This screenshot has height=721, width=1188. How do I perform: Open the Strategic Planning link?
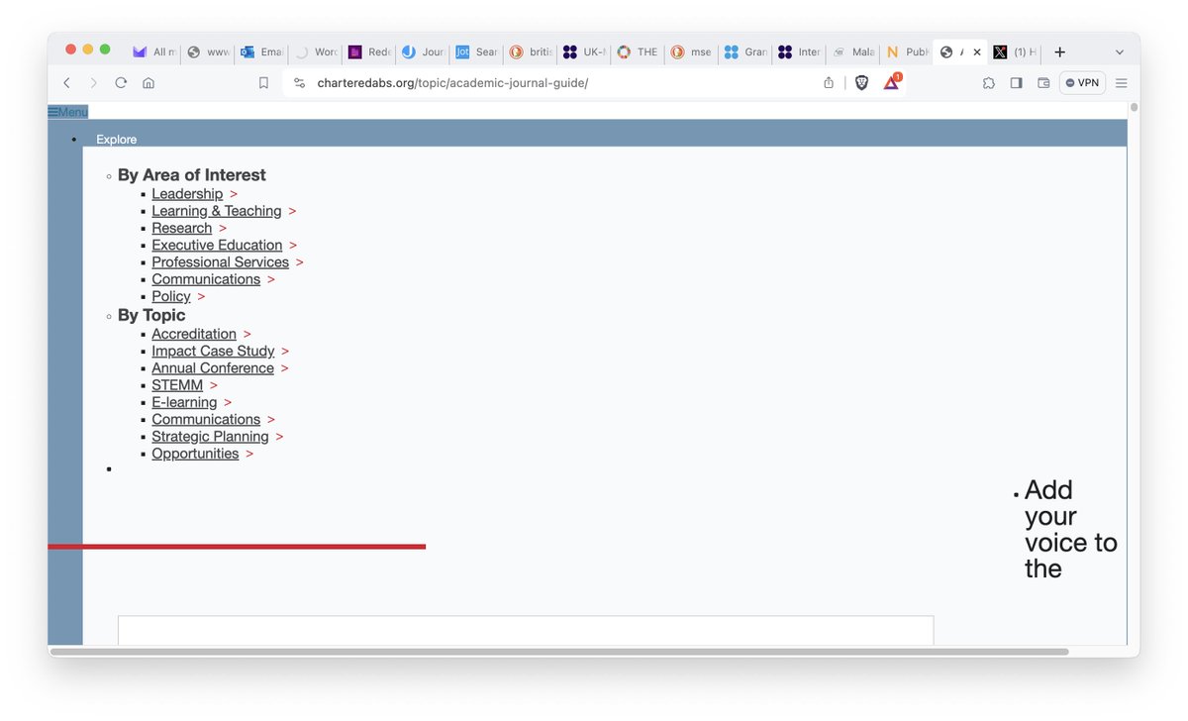[x=210, y=437]
